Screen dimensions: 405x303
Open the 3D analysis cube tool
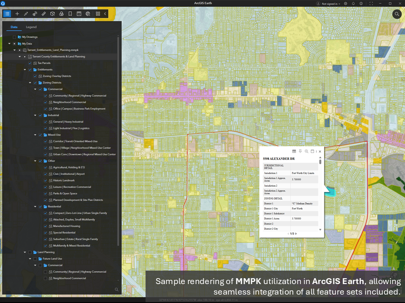pos(52,13)
